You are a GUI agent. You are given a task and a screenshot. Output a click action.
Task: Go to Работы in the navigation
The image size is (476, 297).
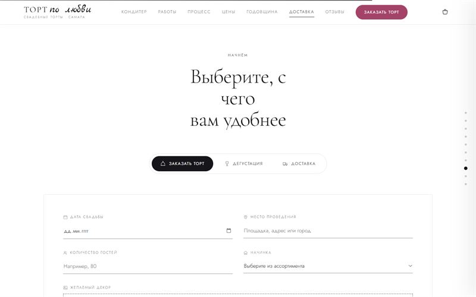click(167, 12)
